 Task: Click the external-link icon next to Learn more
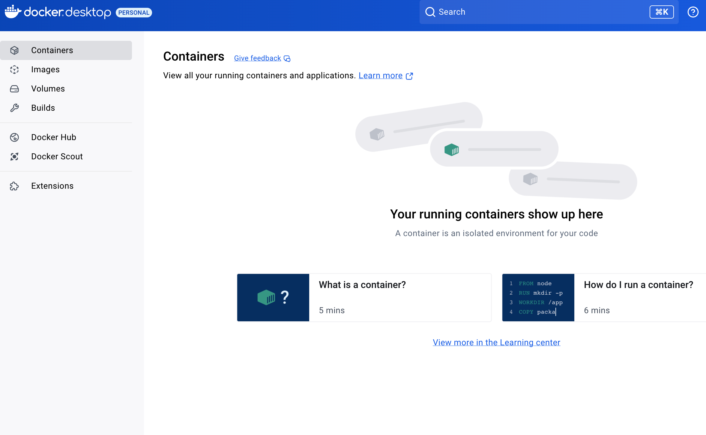click(x=410, y=76)
